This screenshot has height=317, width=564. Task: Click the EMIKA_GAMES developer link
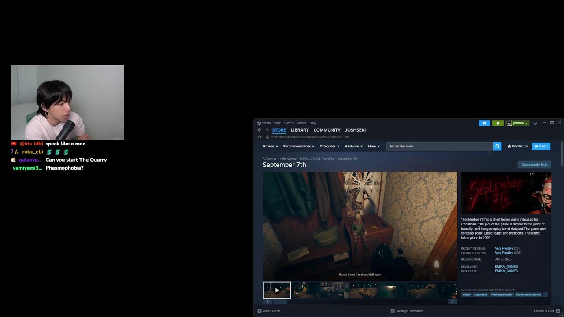[506, 266]
